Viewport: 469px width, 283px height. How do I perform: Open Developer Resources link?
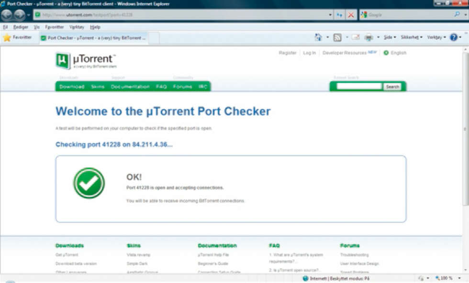click(x=344, y=53)
